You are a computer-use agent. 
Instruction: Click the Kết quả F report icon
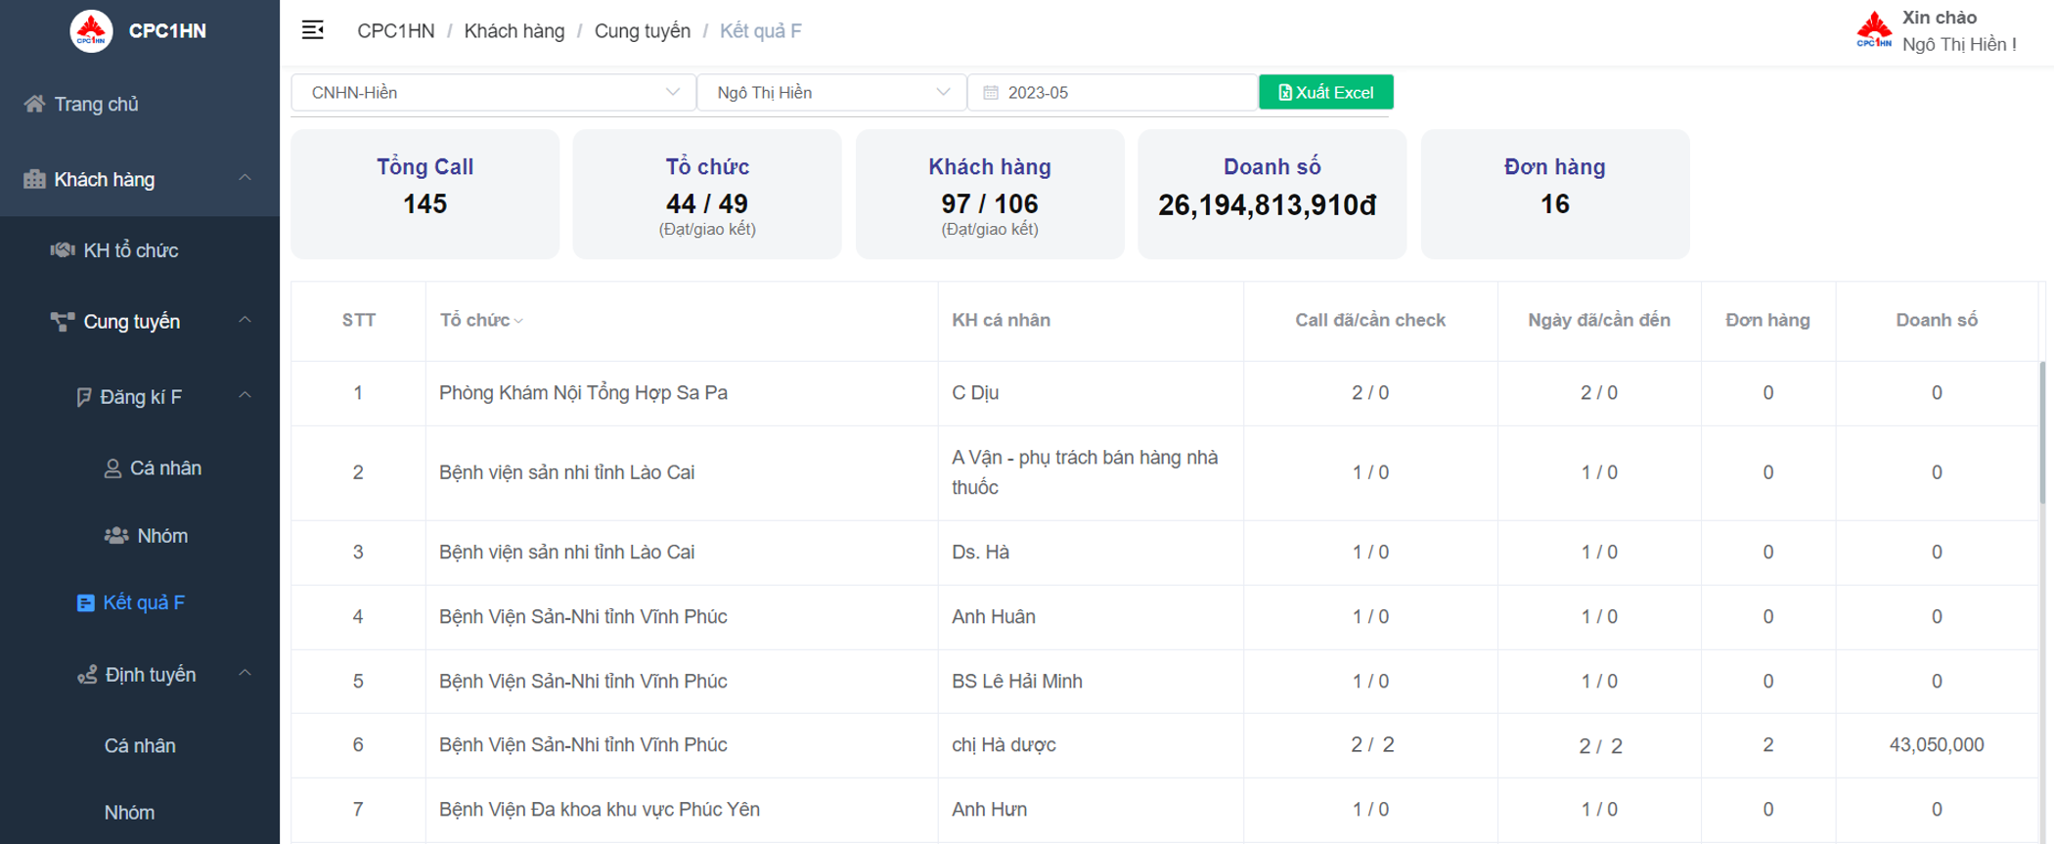coord(86,603)
